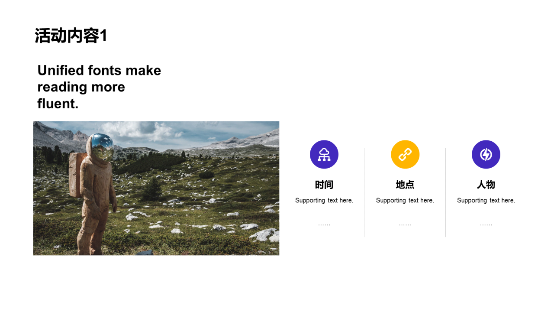
Task: Select the horizontal line beneath the title
Action: [277, 47]
